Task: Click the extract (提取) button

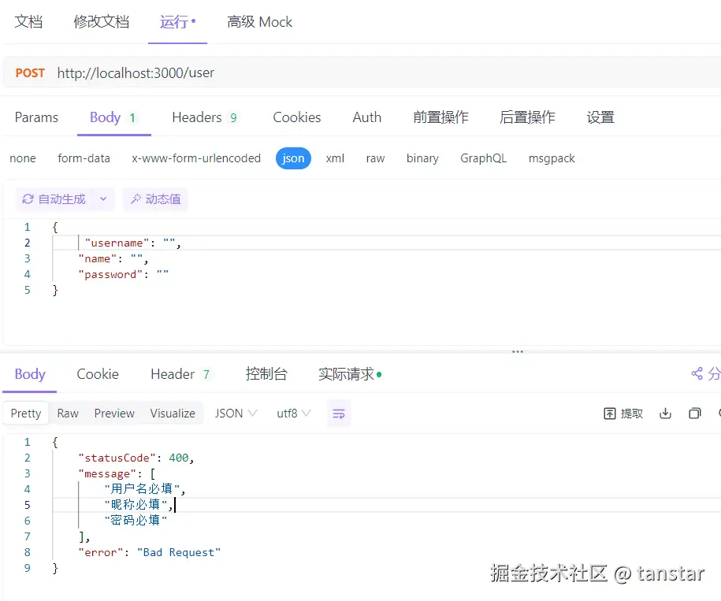Action: pos(623,414)
